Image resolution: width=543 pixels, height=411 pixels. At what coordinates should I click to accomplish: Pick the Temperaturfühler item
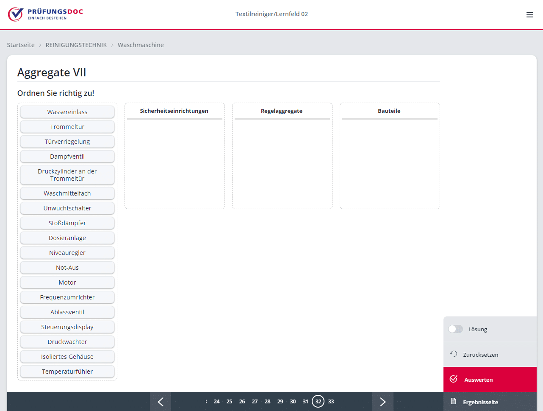point(67,372)
